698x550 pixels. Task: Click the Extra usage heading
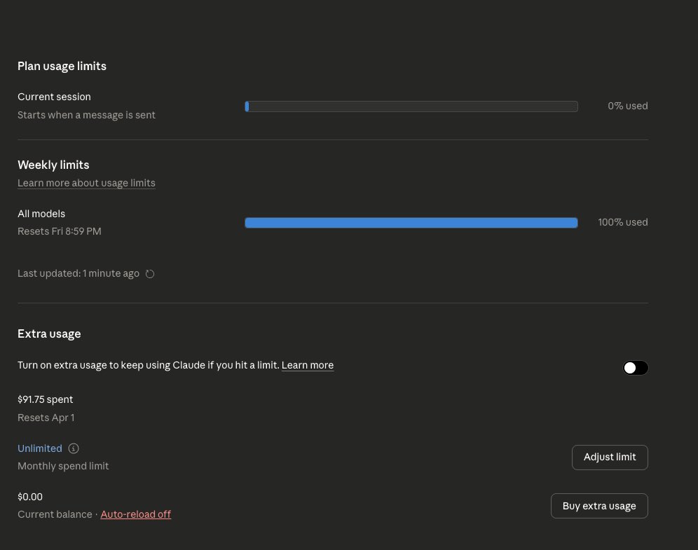[49, 334]
